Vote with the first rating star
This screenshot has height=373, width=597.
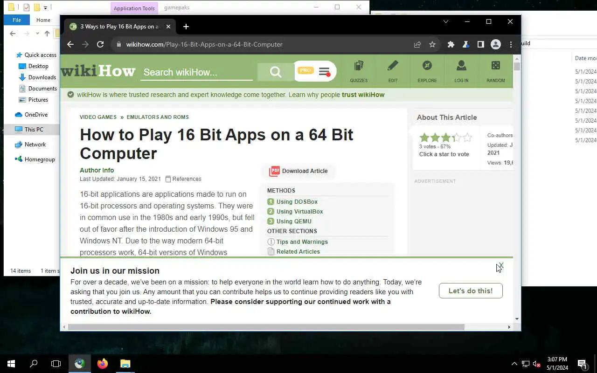click(424, 138)
